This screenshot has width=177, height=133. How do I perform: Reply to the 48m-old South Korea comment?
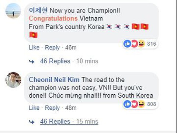pyautogui.click(x=52, y=108)
